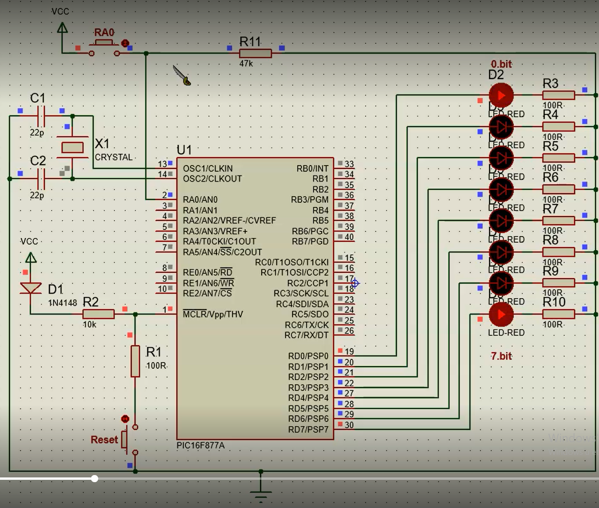Viewport: 599px width, 508px height.
Task: Click the RC7/RX/DT pin label
Action: pyautogui.click(x=306, y=335)
